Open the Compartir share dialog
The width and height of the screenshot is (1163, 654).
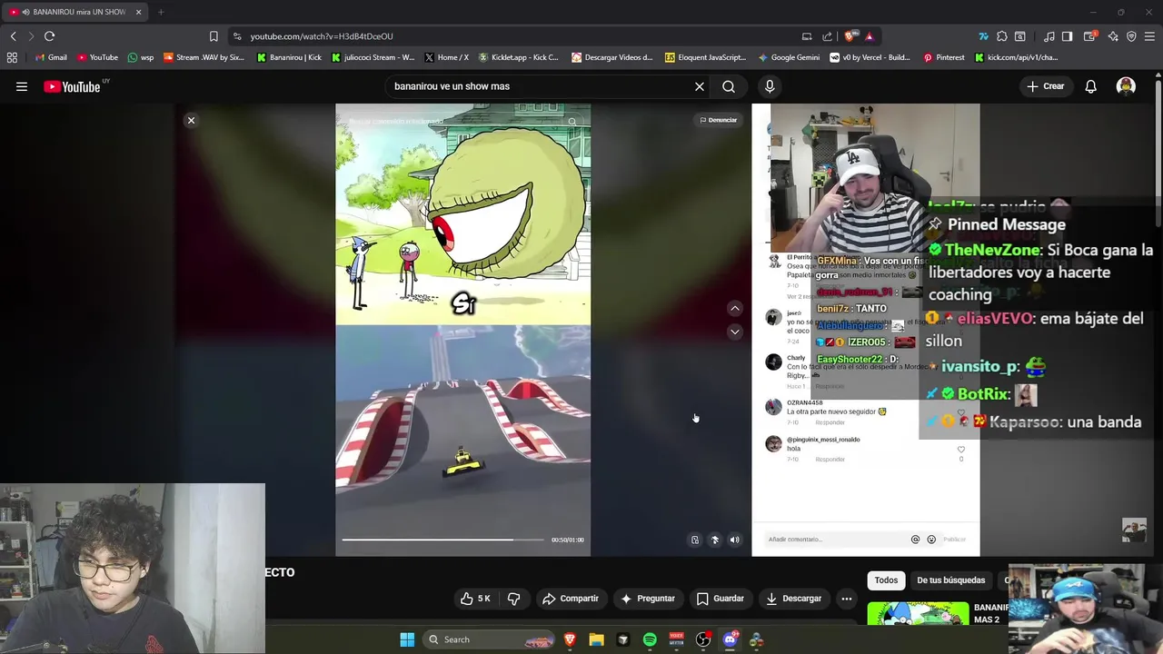tap(570, 599)
